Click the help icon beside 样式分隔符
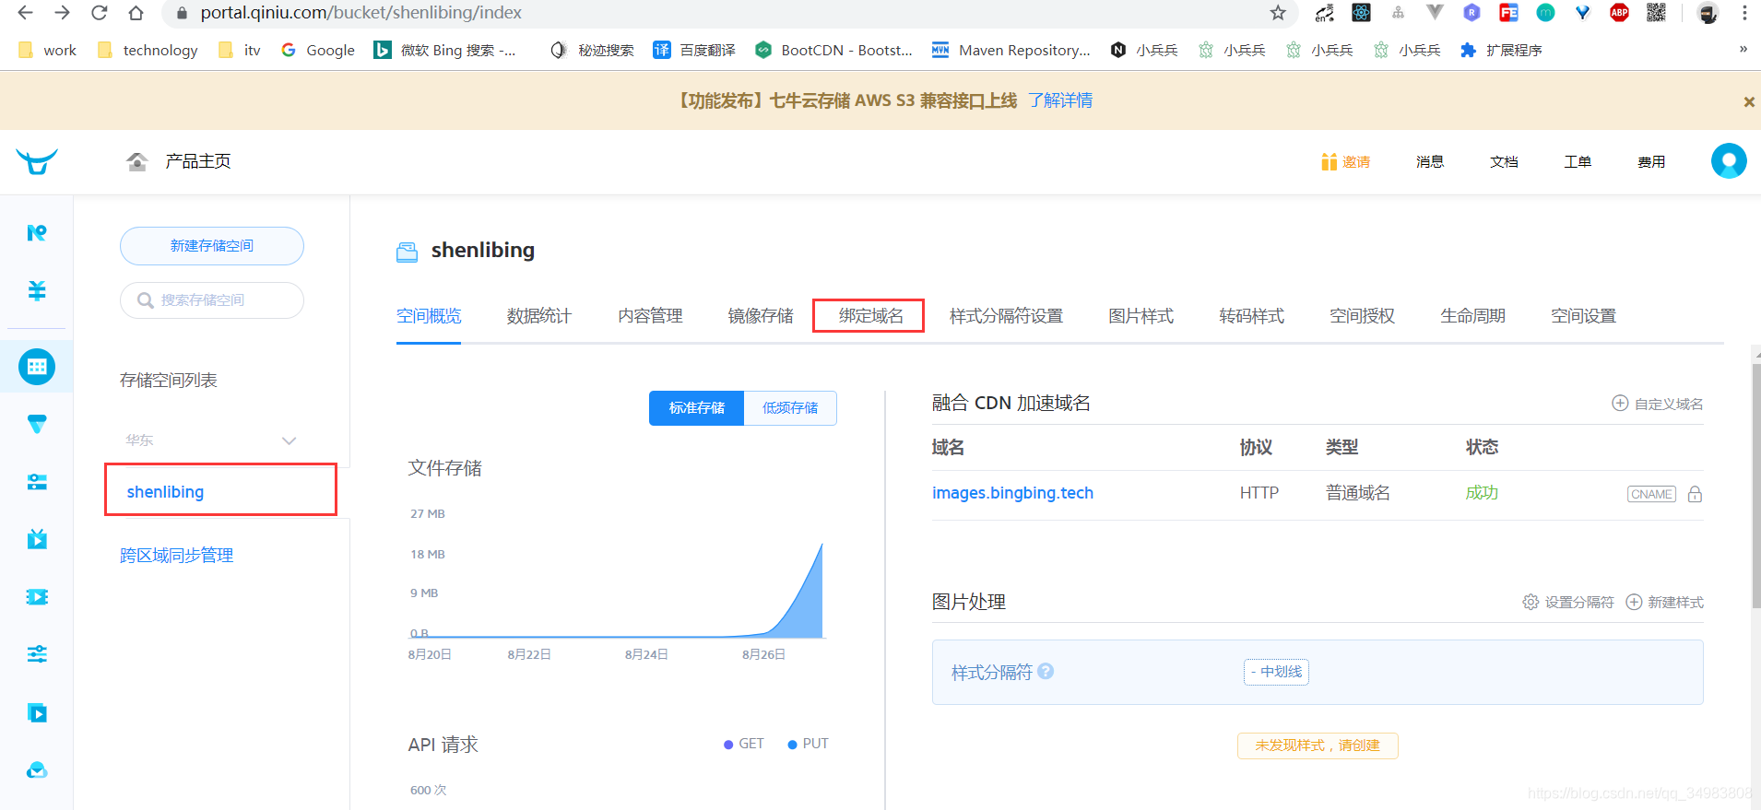 click(x=1046, y=671)
